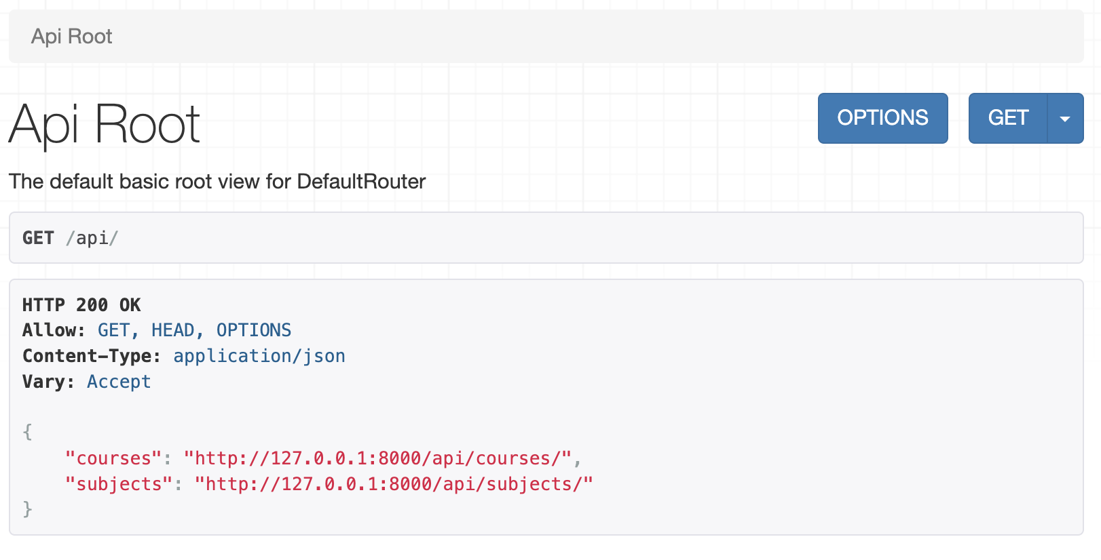
Task: Click the Accept value of Vary header
Action: [x=119, y=382]
